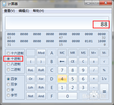Click the 1/x reciprocal button
This screenshot has width=114, height=105.
pyautogui.click(x=104, y=79)
